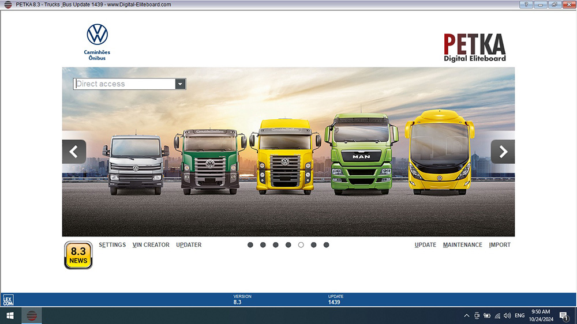Open IMPORT menu item
Screen dimensions: 577x324
click(500, 245)
